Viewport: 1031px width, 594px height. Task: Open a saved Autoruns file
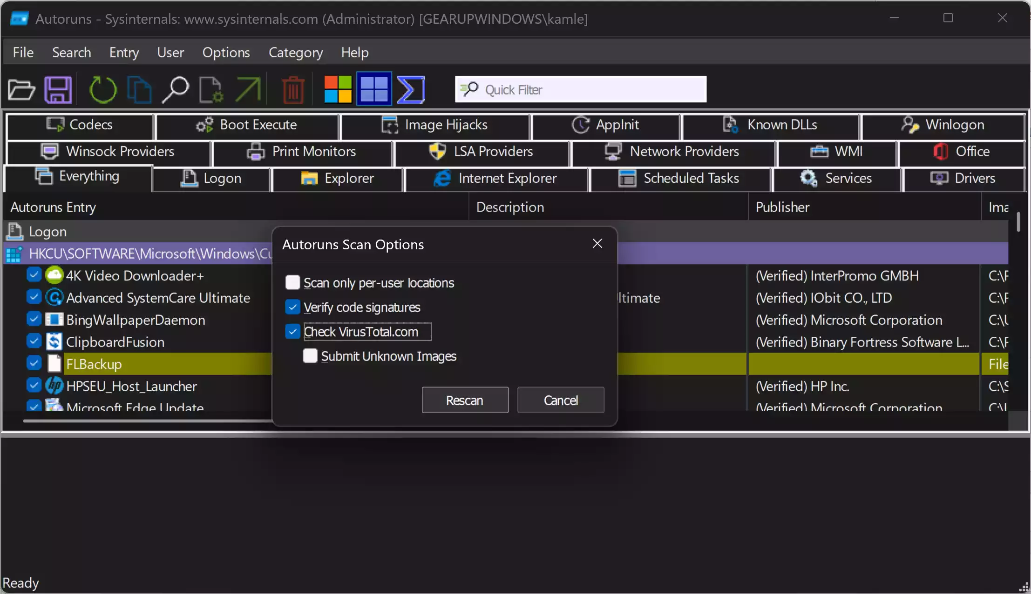point(21,89)
